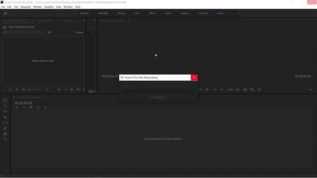
Task: Select the Hand tool
Action: click(5, 134)
